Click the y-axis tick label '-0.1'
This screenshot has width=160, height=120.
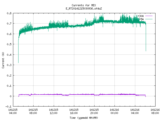[8, 106]
